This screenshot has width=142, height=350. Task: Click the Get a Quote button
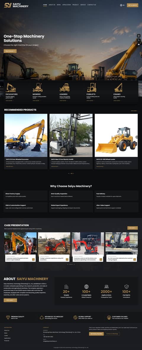(133, 5)
